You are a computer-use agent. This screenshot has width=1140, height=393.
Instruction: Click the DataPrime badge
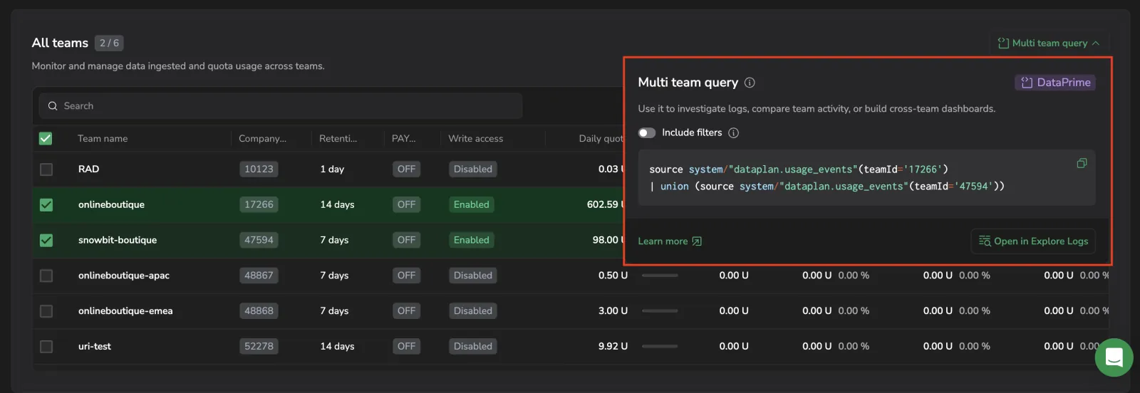1055,83
